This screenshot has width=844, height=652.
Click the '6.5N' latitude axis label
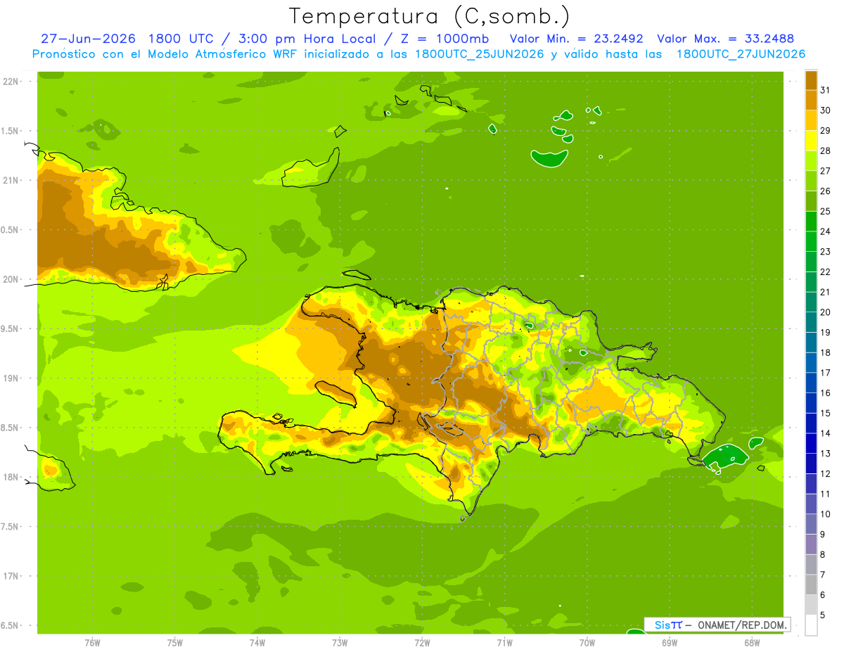[x=10, y=625]
